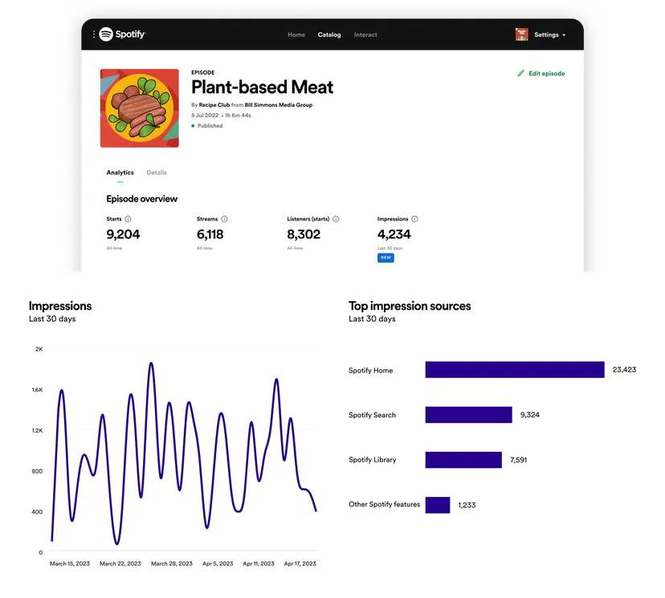Image resolution: width=665 pixels, height=598 pixels.
Task: Go to the Home tab
Action: 296,35
